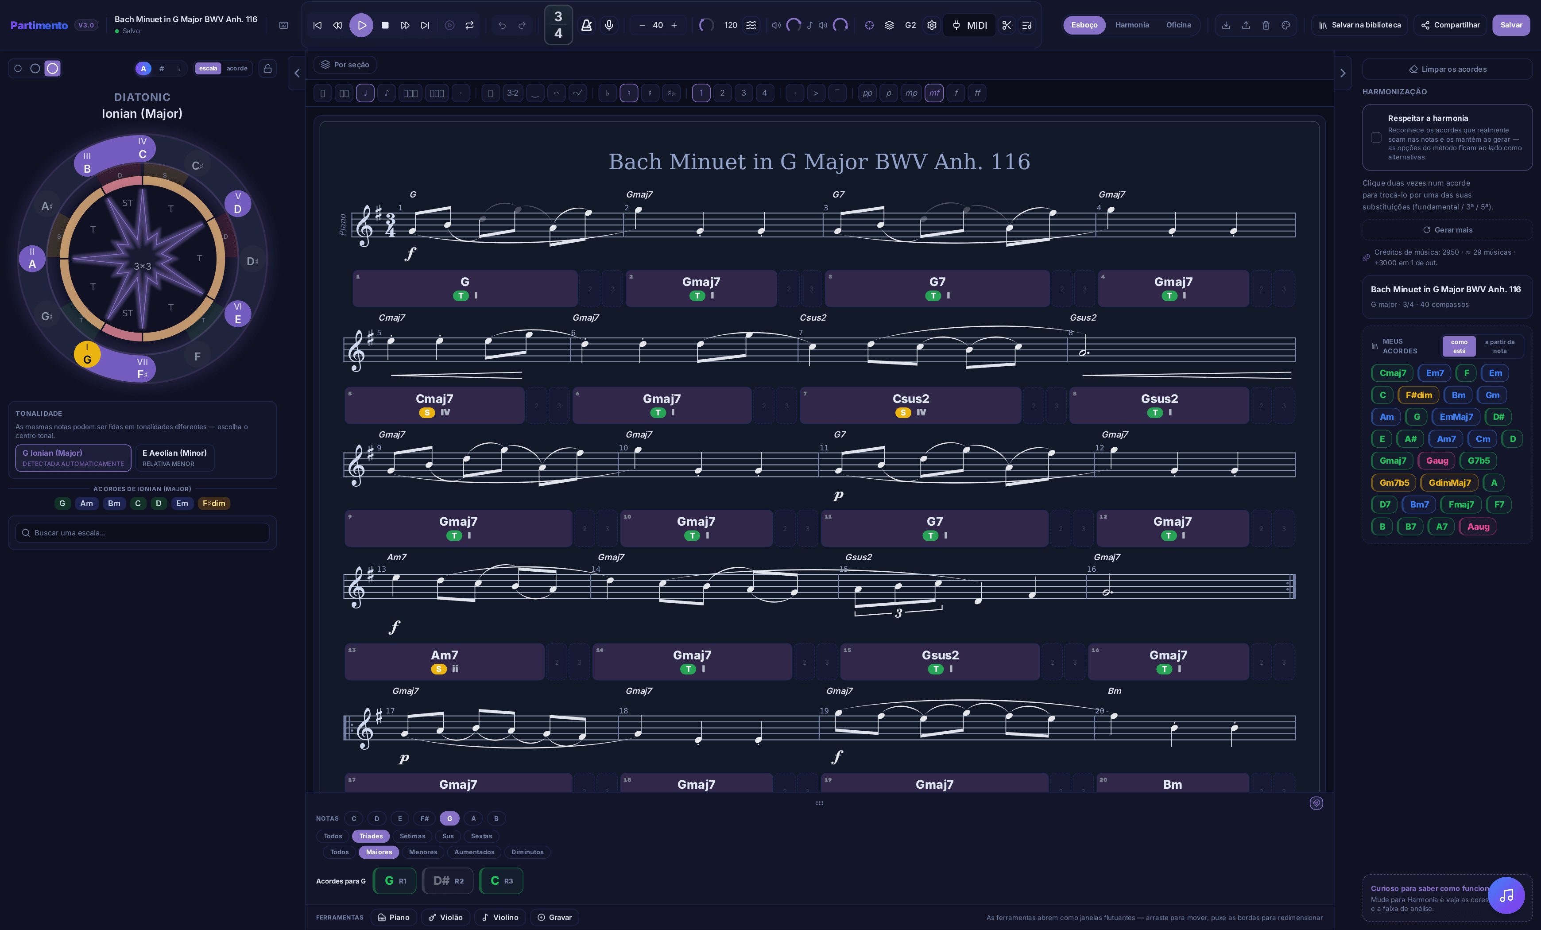Open settings gear next to G2

[x=931, y=25]
